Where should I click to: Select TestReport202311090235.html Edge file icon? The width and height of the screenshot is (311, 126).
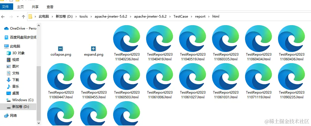291,77
